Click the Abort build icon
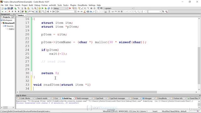 click(52, 8)
